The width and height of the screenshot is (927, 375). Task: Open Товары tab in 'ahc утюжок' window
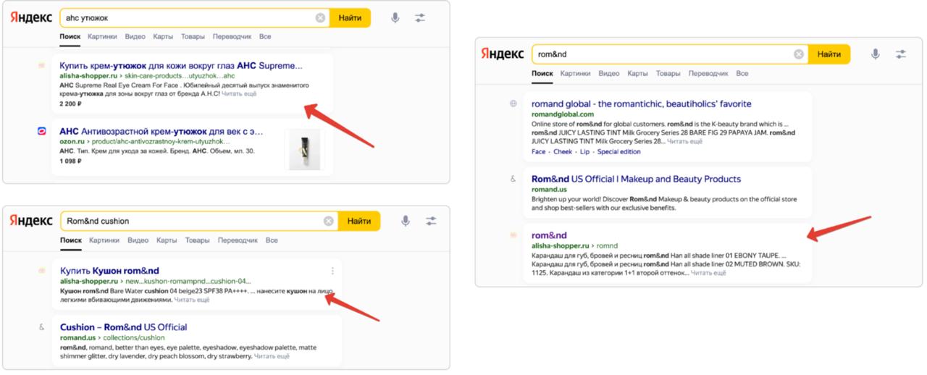(x=193, y=36)
